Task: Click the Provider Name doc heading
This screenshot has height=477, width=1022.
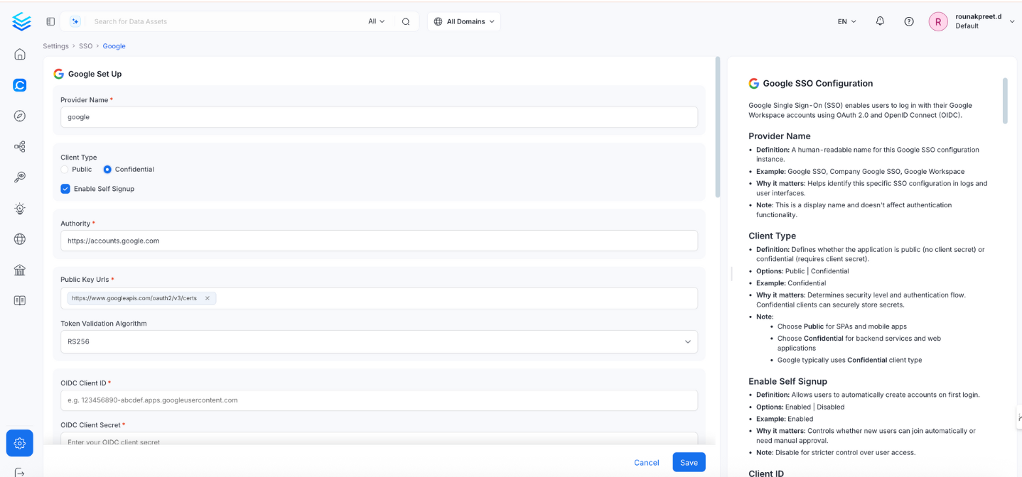Action: pos(779,136)
